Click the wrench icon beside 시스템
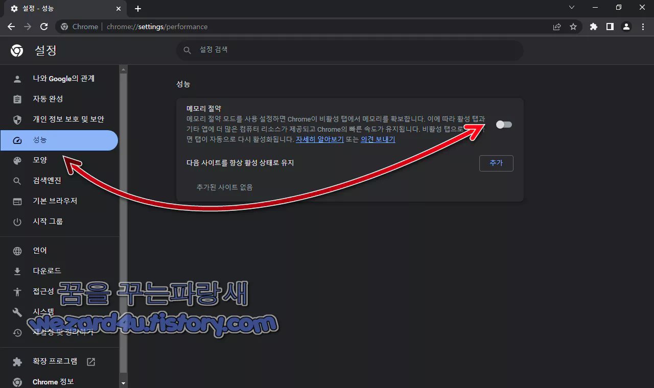This screenshot has width=654, height=388. coord(17,312)
